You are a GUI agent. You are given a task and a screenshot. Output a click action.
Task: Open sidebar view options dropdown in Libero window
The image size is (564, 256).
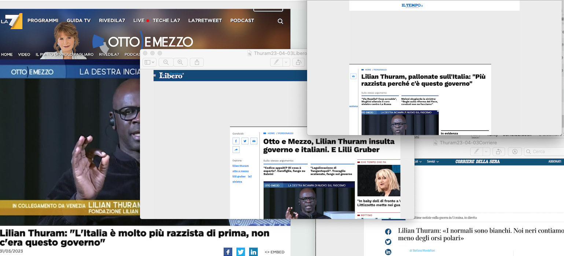pyautogui.click(x=150, y=62)
